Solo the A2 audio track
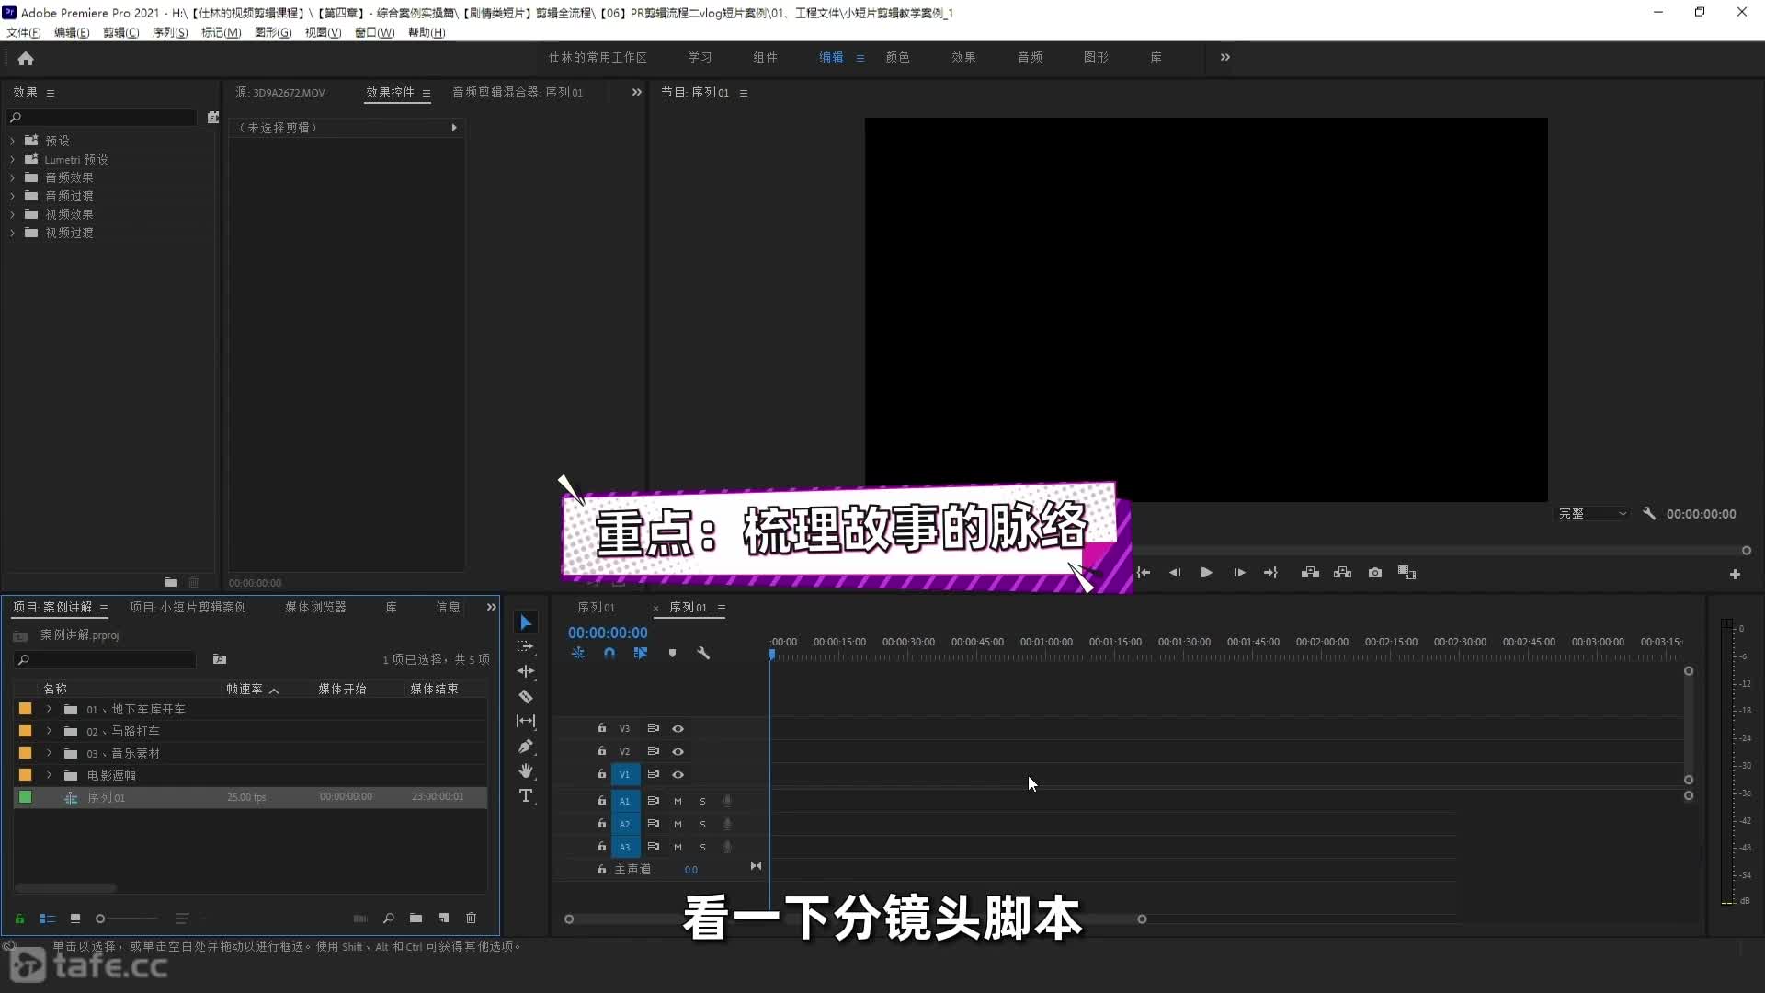The width and height of the screenshot is (1765, 993). (702, 824)
